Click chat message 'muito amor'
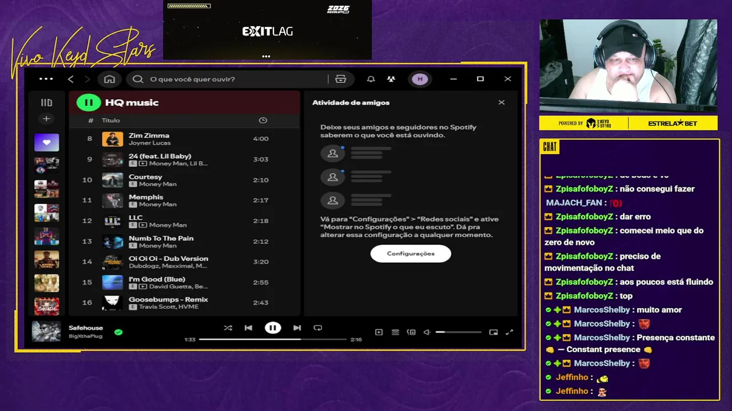This screenshot has width=732, height=411. pyautogui.click(x=659, y=310)
